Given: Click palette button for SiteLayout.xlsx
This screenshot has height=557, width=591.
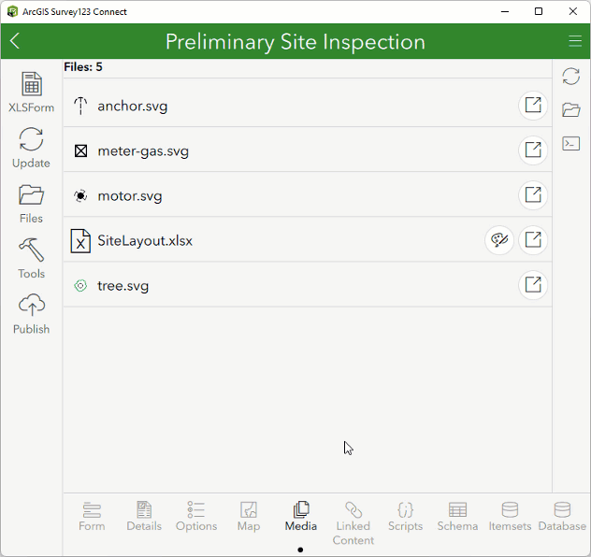Looking at the screenshot, I should coord(499,239).
